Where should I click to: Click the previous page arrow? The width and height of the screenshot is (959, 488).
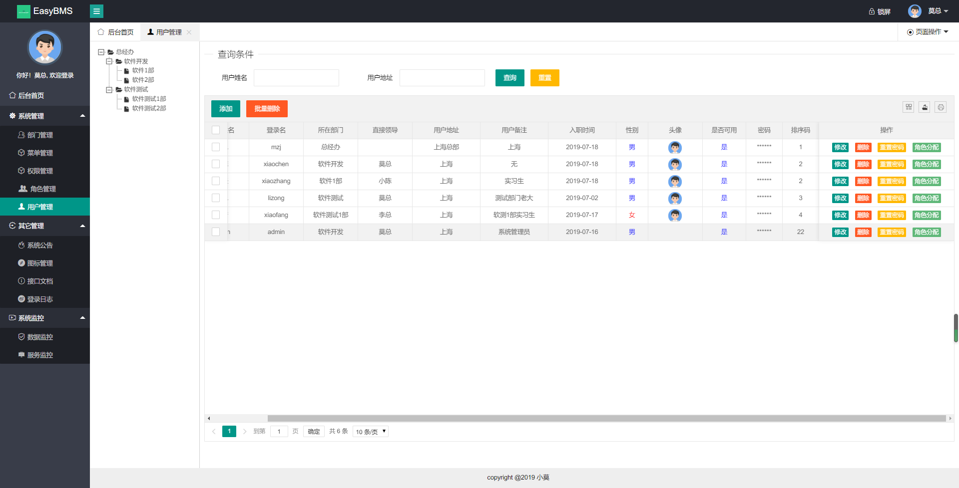[x=214, y=432]
